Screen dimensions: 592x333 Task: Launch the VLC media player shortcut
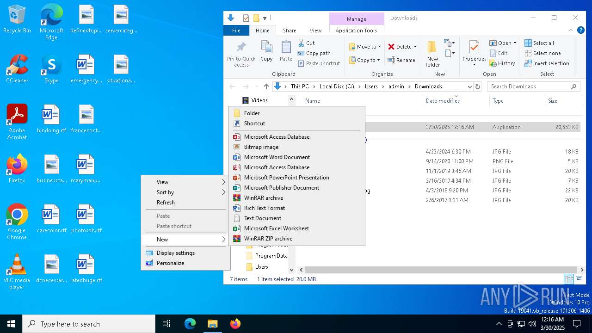point(17,272)
